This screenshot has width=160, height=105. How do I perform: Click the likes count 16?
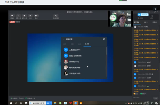pos(152,16)
